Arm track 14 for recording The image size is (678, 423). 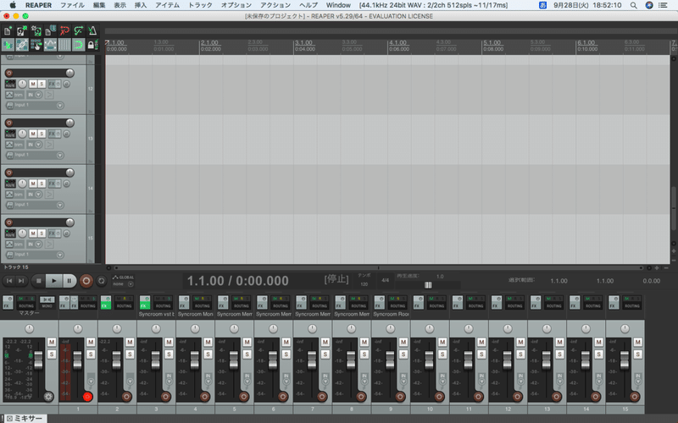click(x=8, y=173)
